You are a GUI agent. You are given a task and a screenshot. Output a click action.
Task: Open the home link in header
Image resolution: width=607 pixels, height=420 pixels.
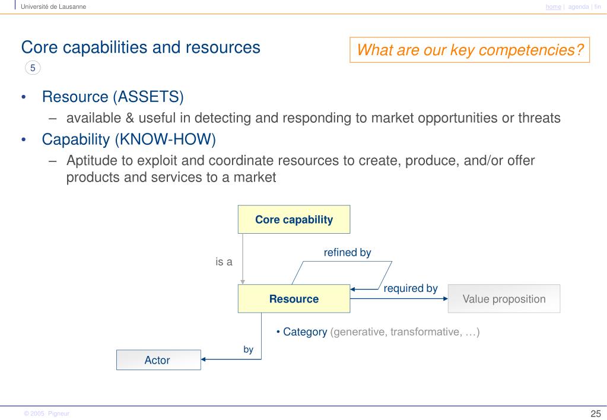coord(553,7)
